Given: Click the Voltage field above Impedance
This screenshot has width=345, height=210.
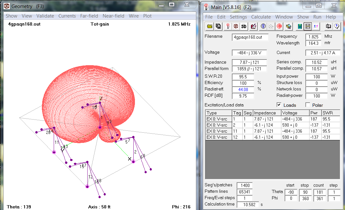Looking at the screenshot, I should pyautogui.click(x=249, y=53).
